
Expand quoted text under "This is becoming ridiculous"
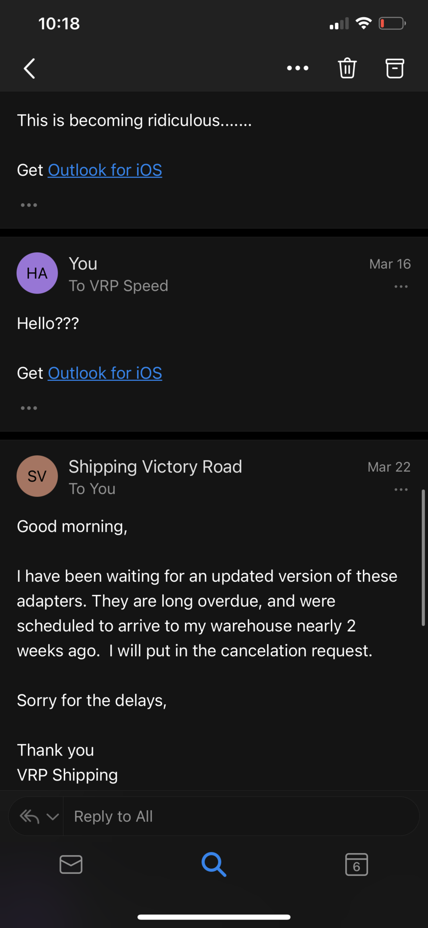[x=29, y=205]
